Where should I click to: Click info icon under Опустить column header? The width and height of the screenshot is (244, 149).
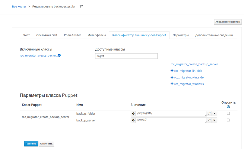pos(228,107)
